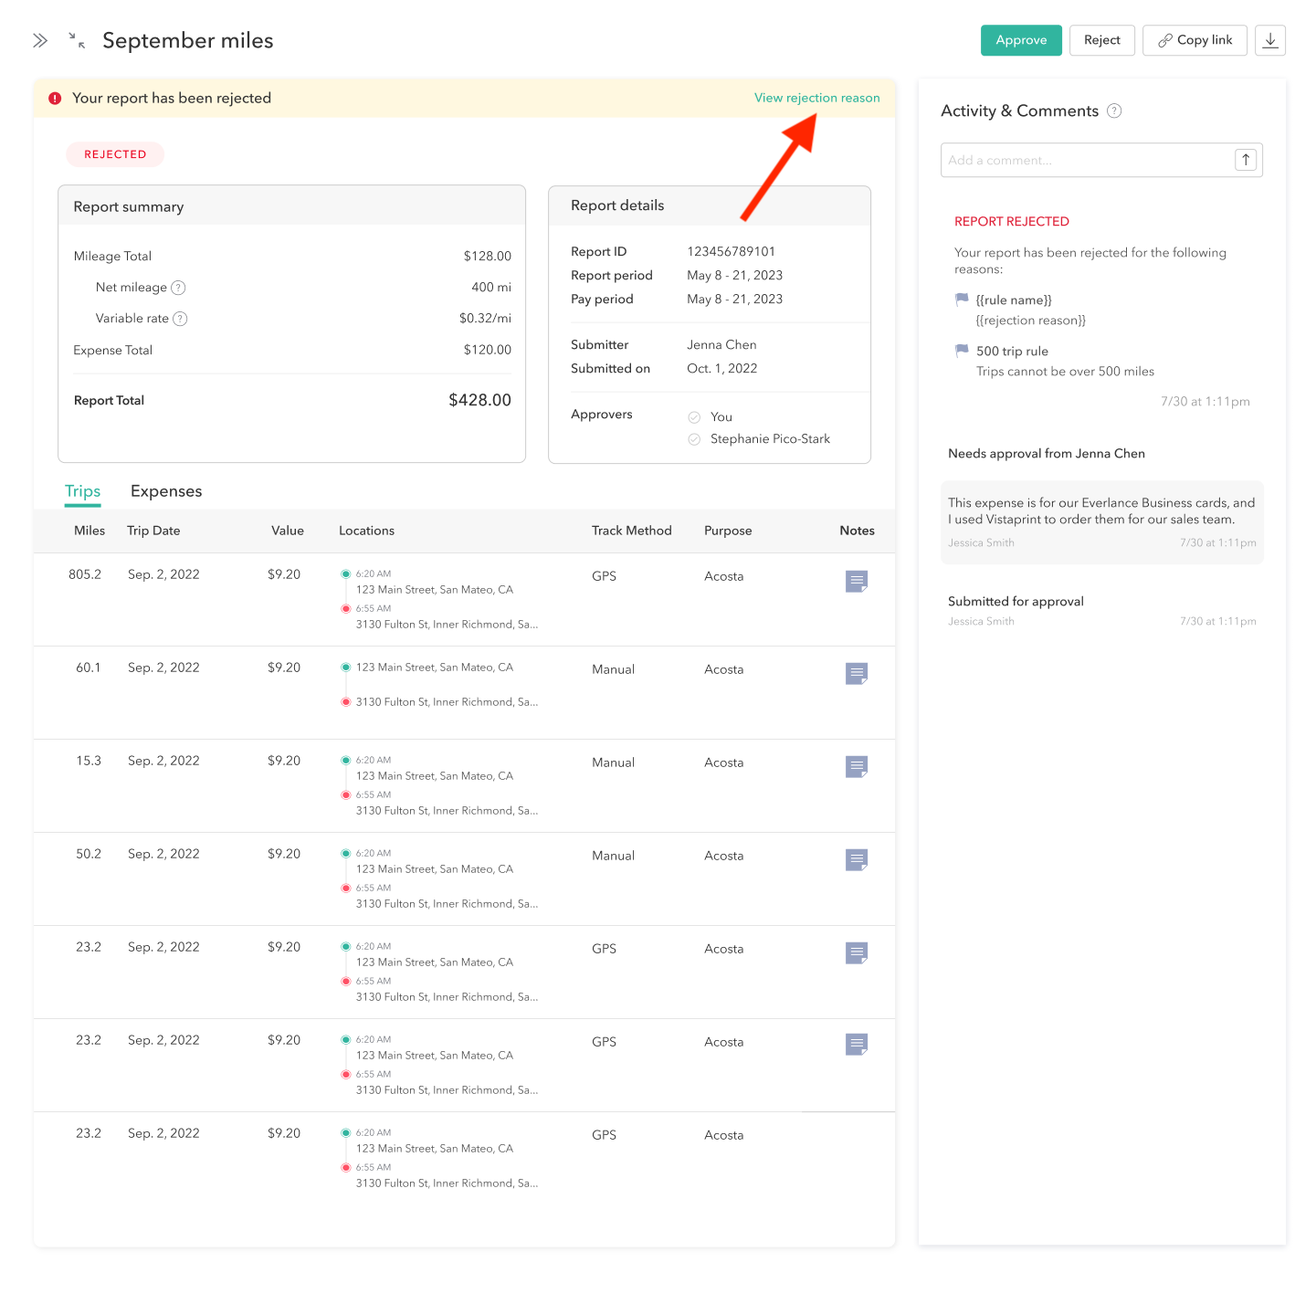Click the Add a comment field

click(1085, 160)
